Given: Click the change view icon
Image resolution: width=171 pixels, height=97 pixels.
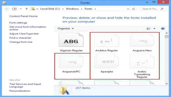Looking at the screenshot, I should click(x=148, y=29).
